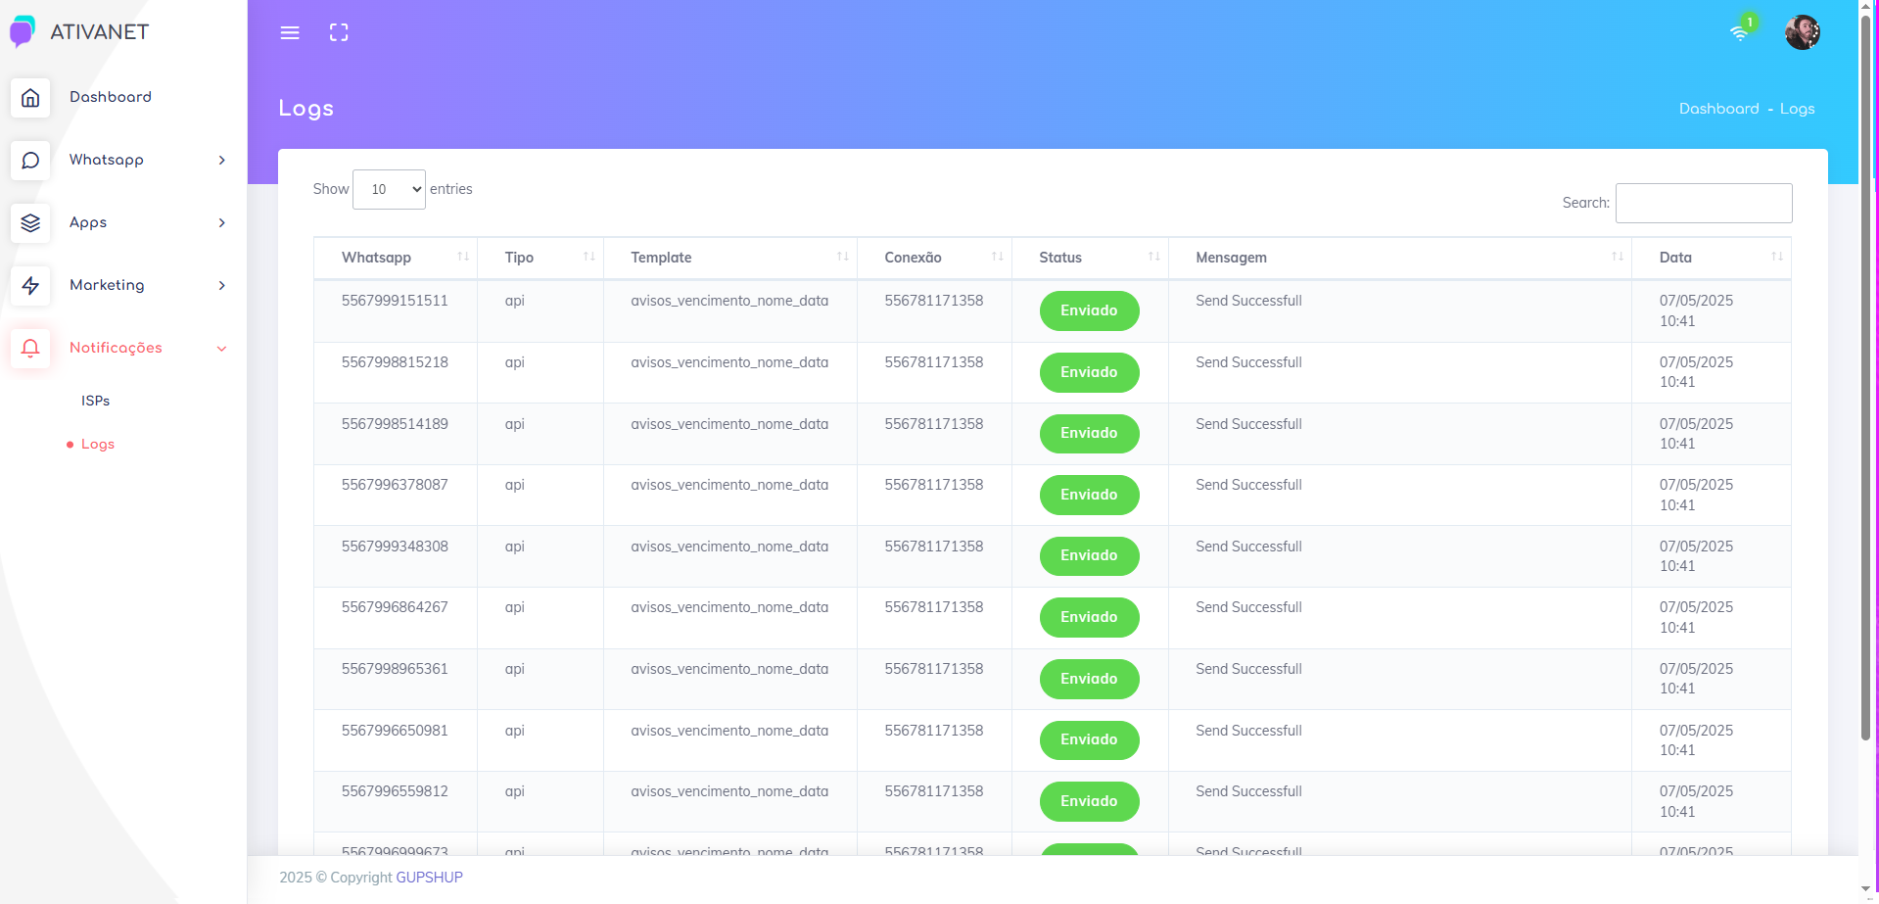
Task: Focus the Search input field
Action: point(1704,203)
